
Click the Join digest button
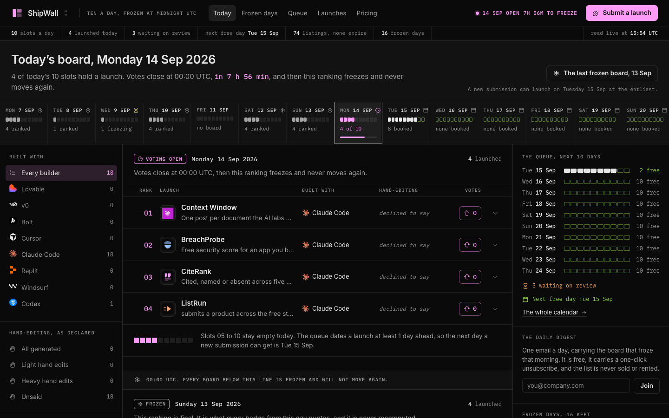(x=647, y=385)
